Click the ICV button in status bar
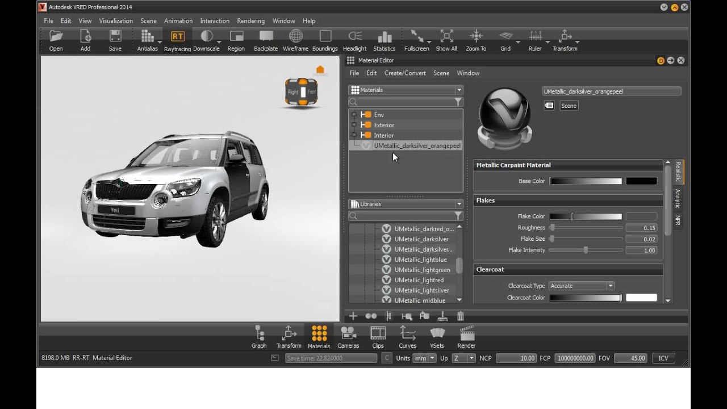The image size is (727, 409). [663, 358]
